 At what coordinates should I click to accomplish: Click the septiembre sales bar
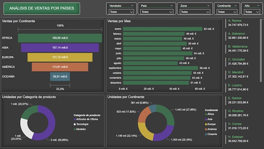click(161, 68)
